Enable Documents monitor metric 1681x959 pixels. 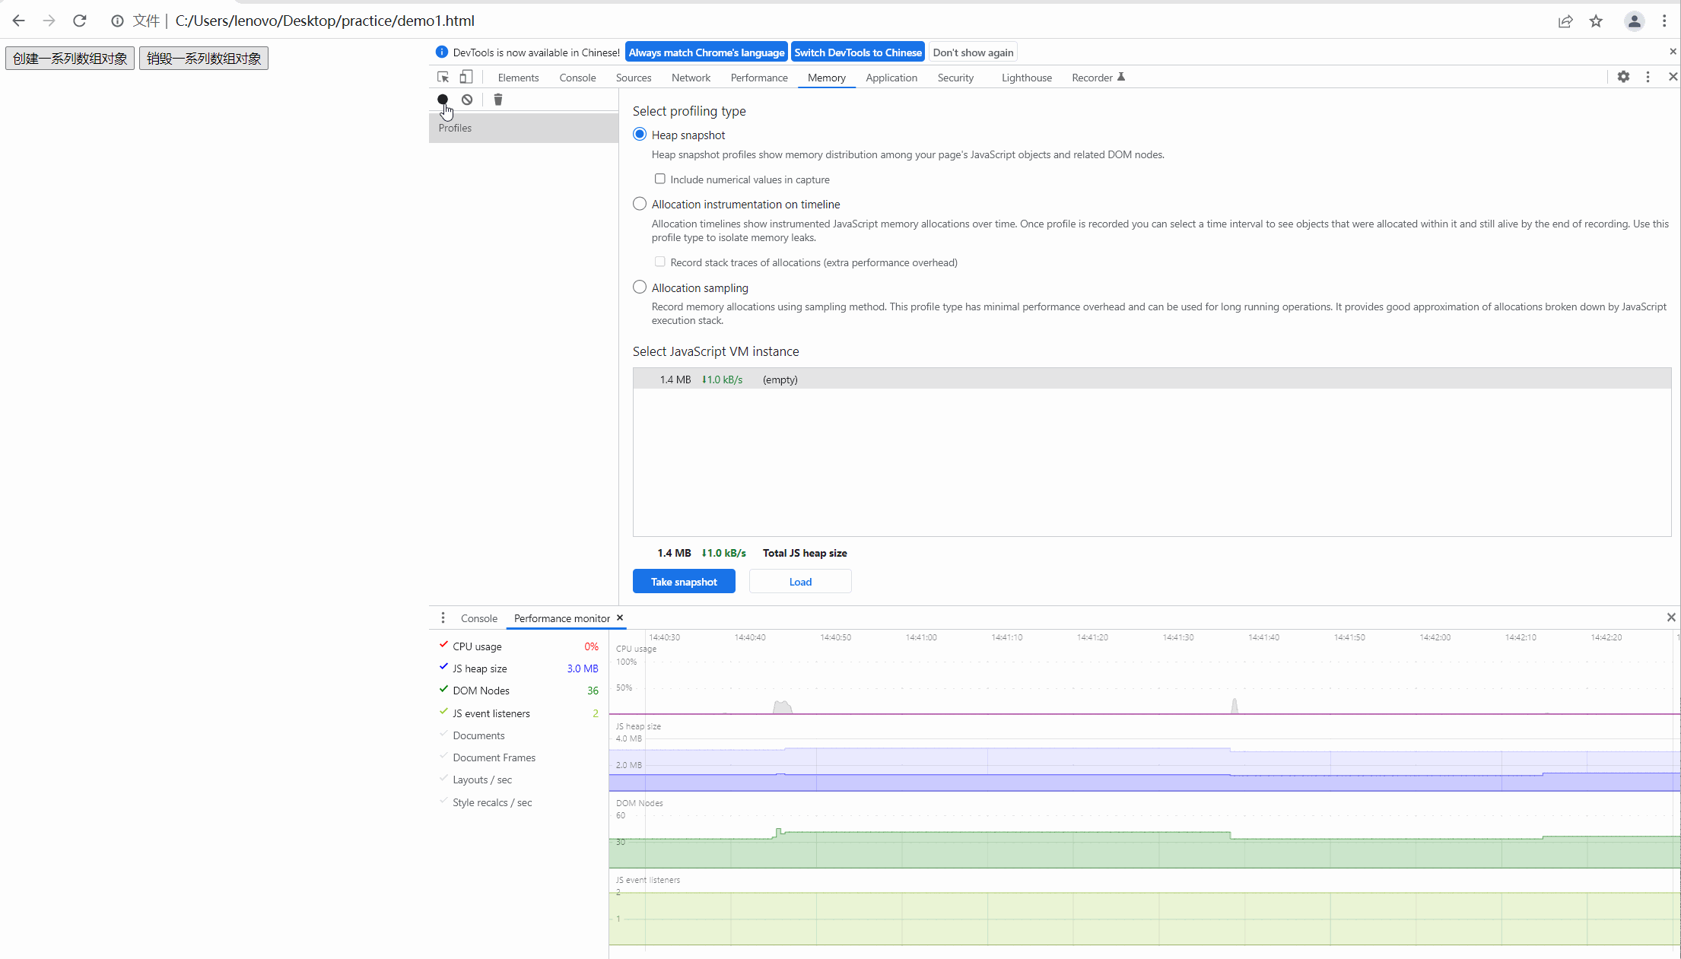[x=443, y=734]
